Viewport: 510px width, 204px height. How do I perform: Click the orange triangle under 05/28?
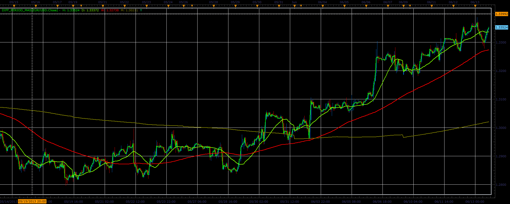pyautogui.click(x=213, y=6)
